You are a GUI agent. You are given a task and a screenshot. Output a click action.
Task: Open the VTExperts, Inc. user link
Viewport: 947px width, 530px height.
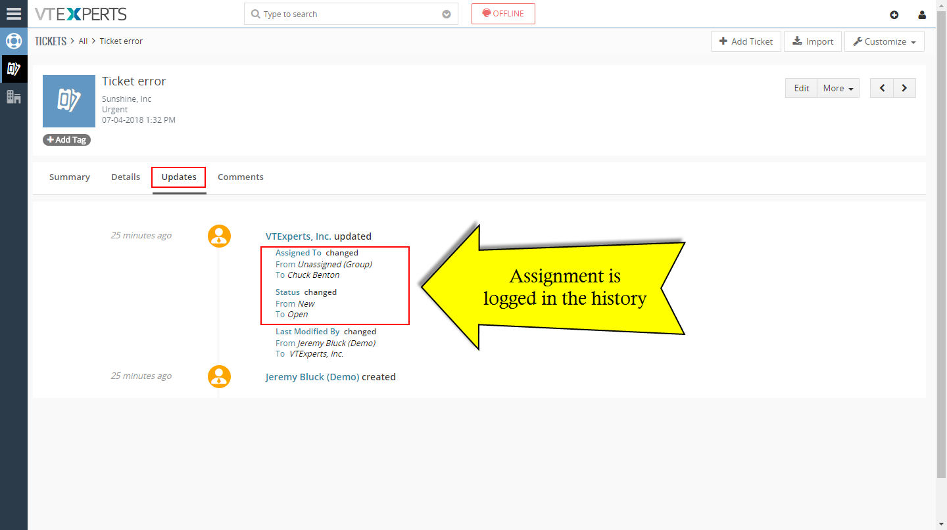coord(299,236)
